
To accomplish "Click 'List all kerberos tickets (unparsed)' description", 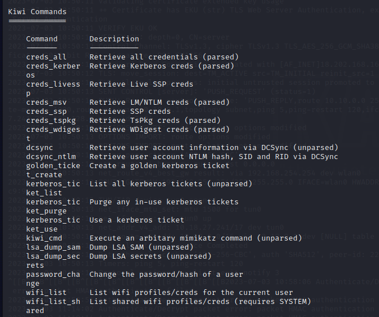I will click(171, 184).
